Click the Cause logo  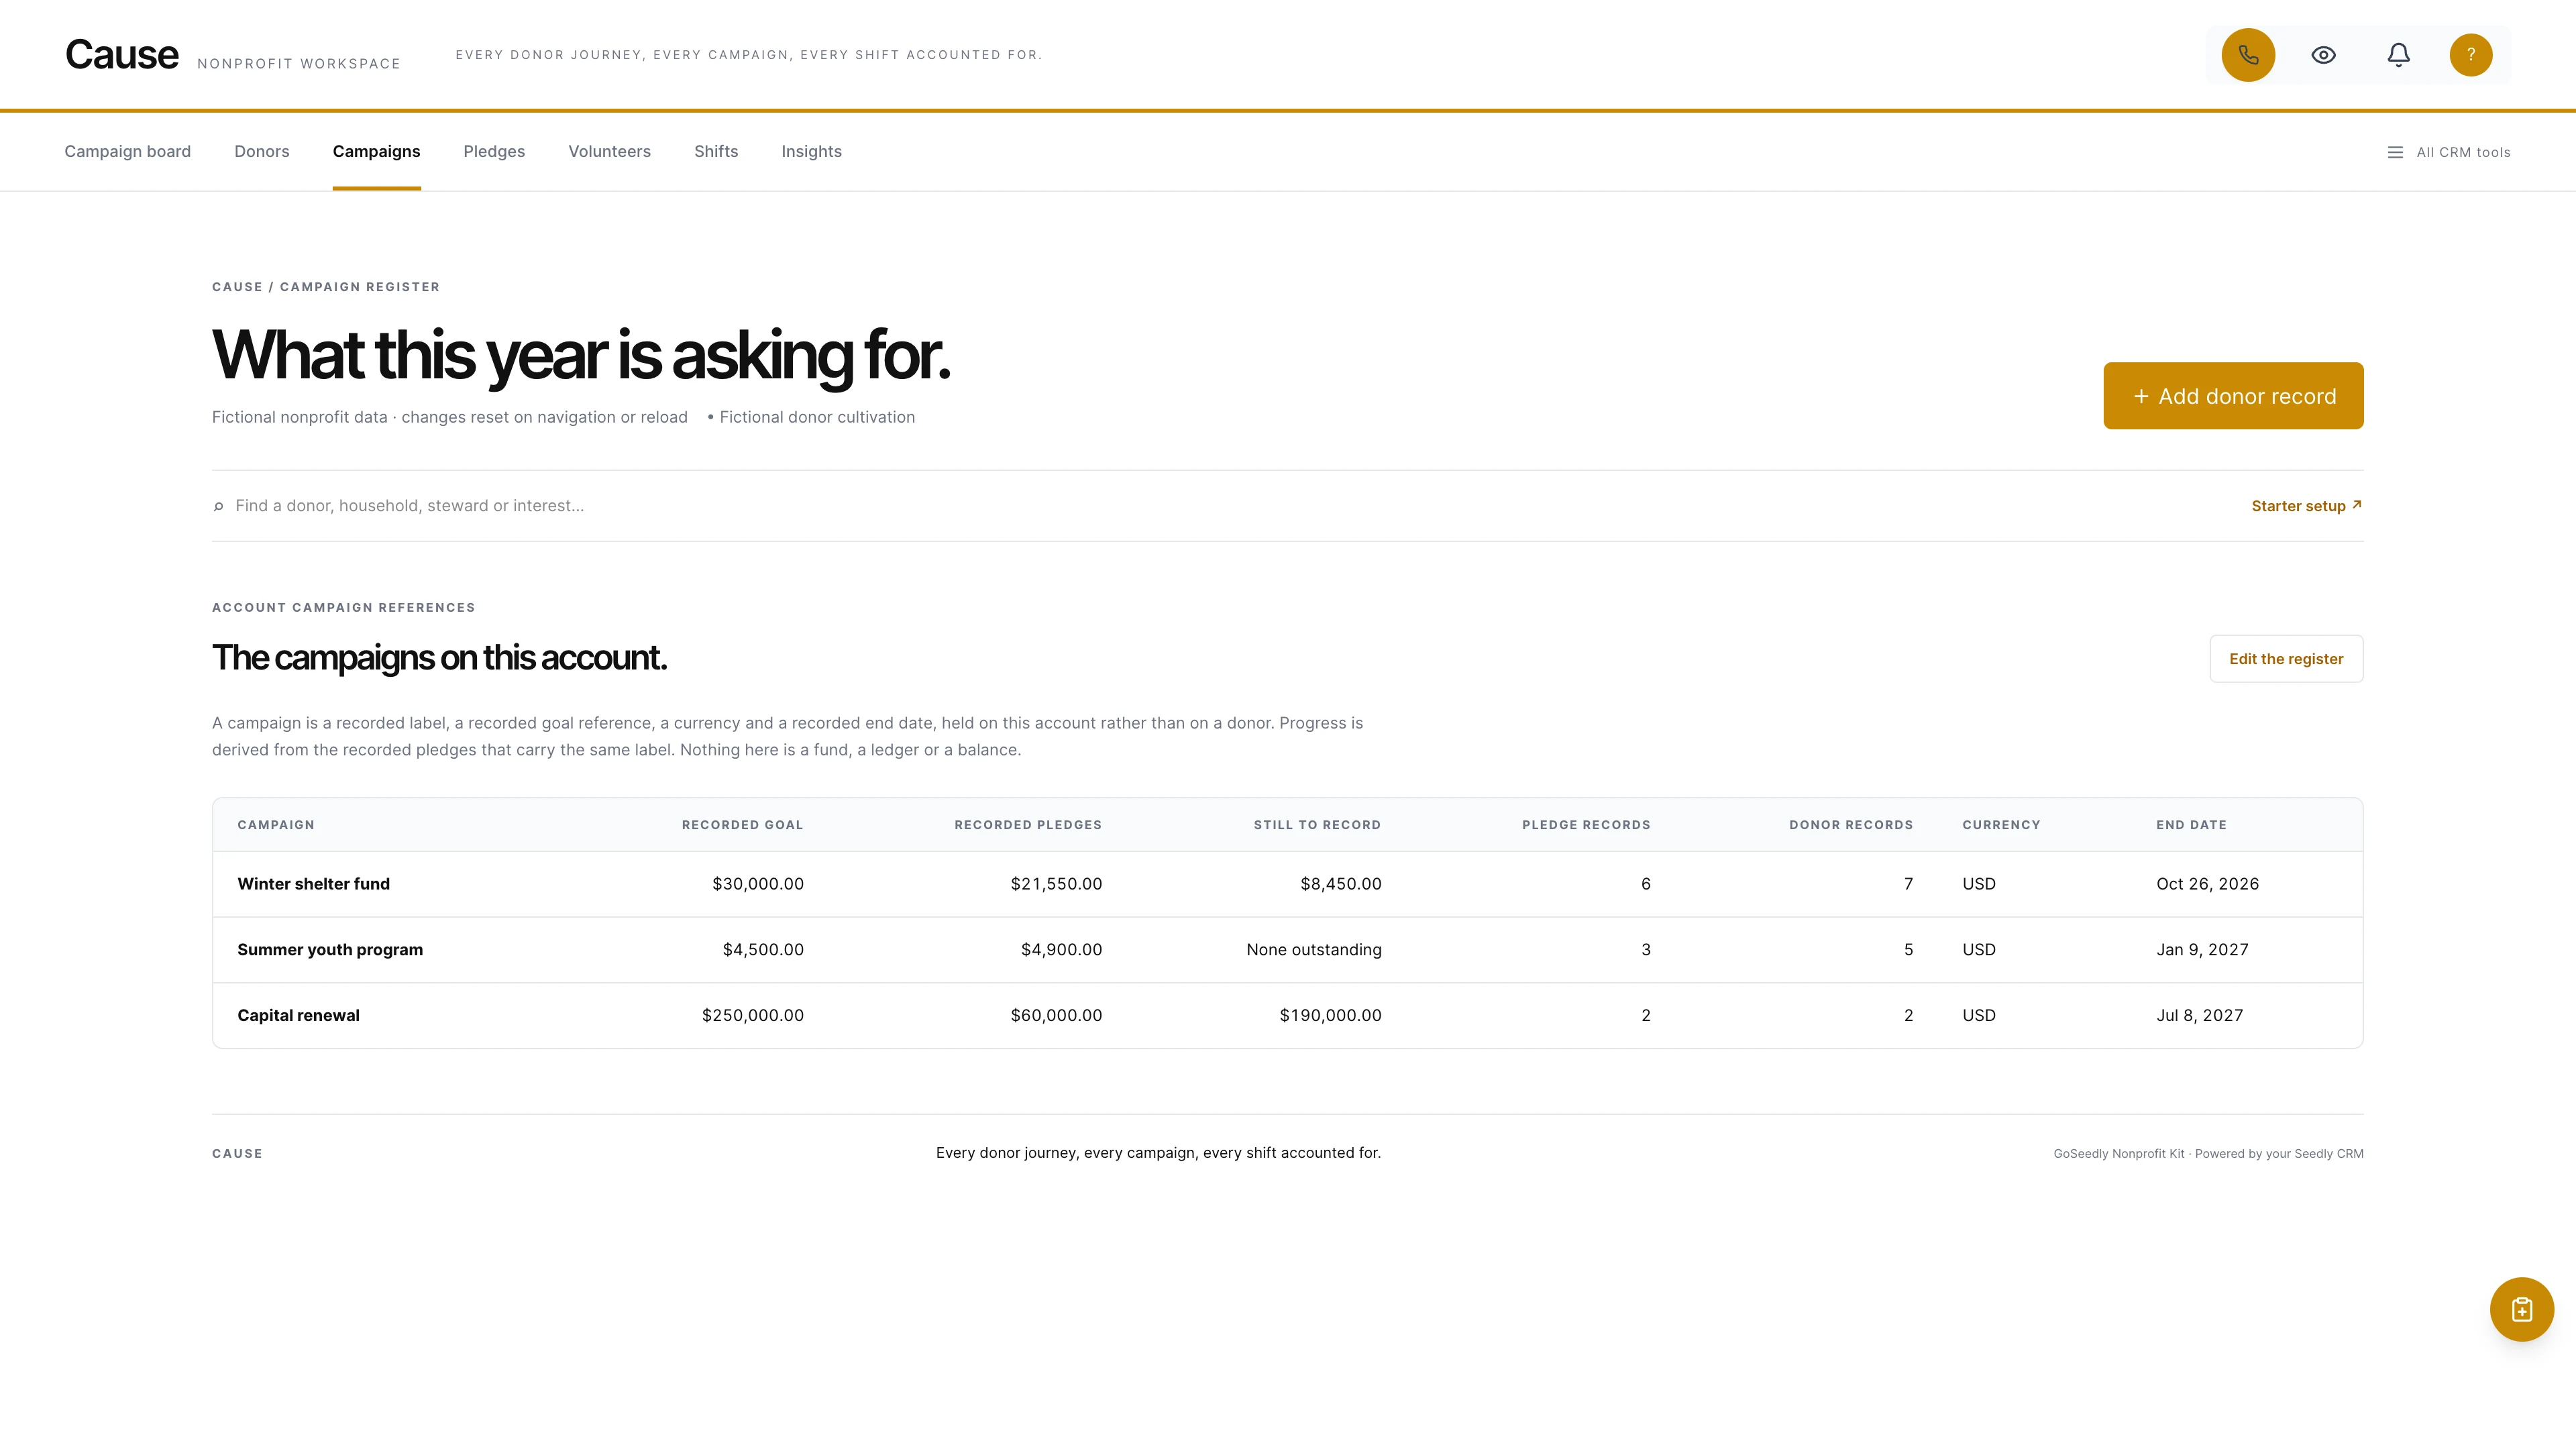[x=122, y=55]
